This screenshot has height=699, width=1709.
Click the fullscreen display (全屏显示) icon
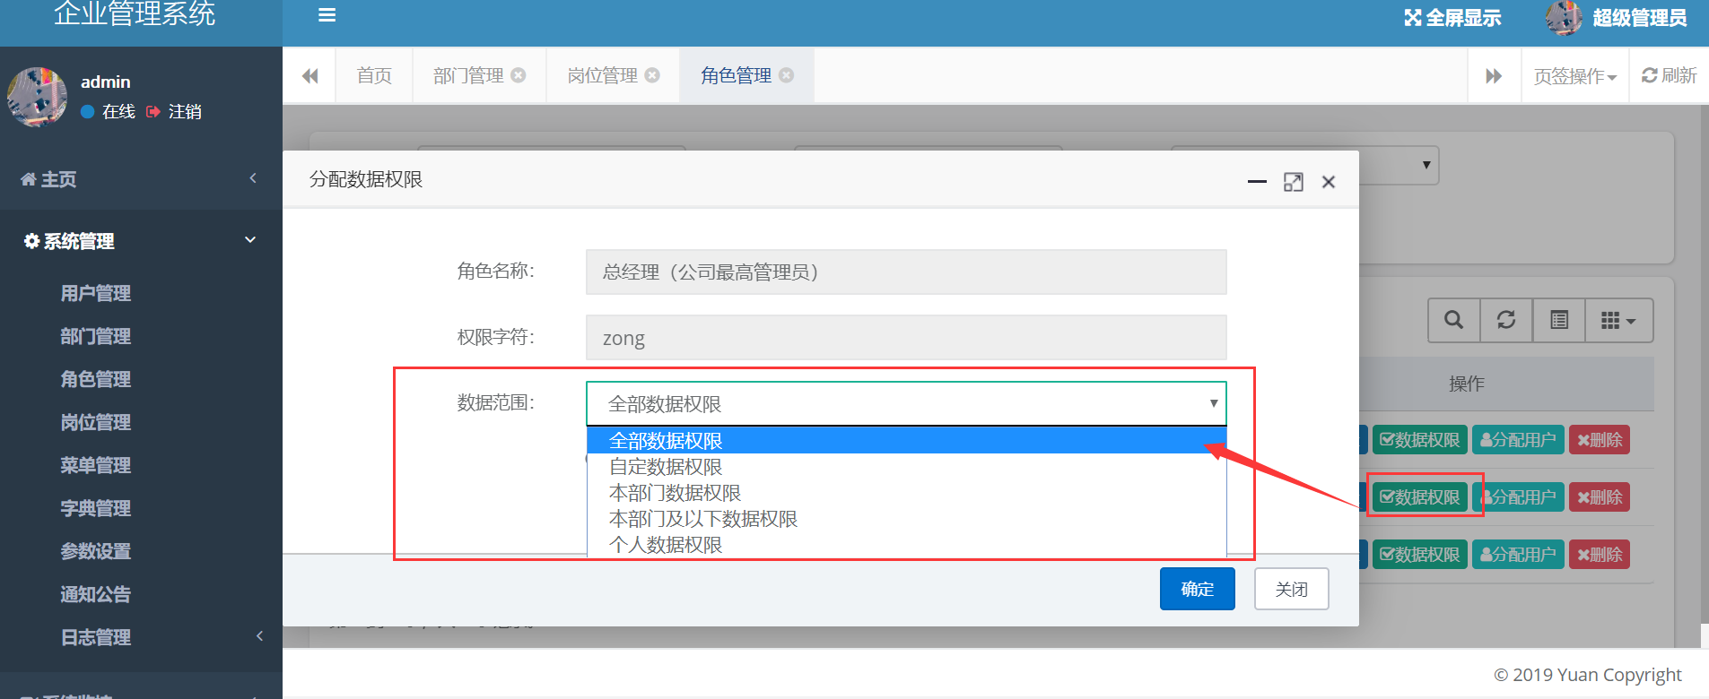1413,18
